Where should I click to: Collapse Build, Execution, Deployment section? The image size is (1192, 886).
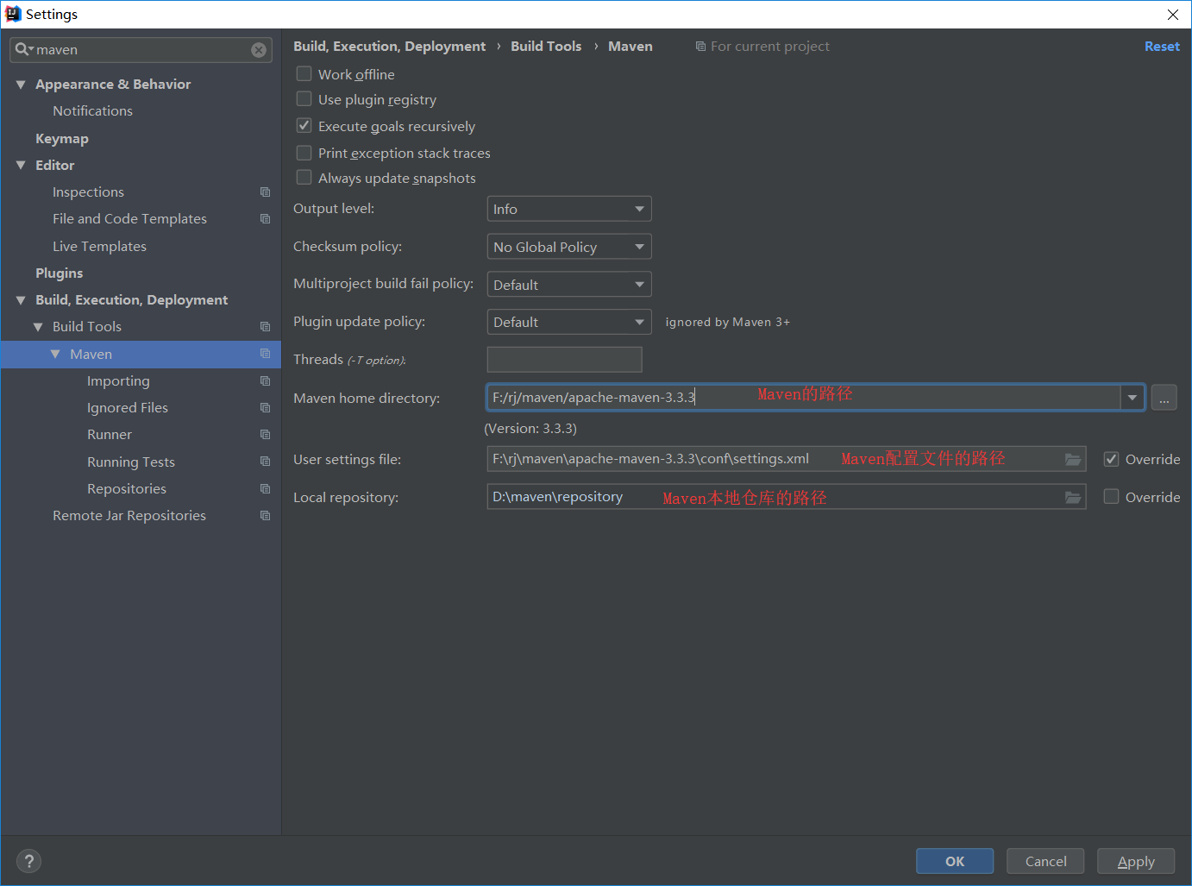pos(21,300)
